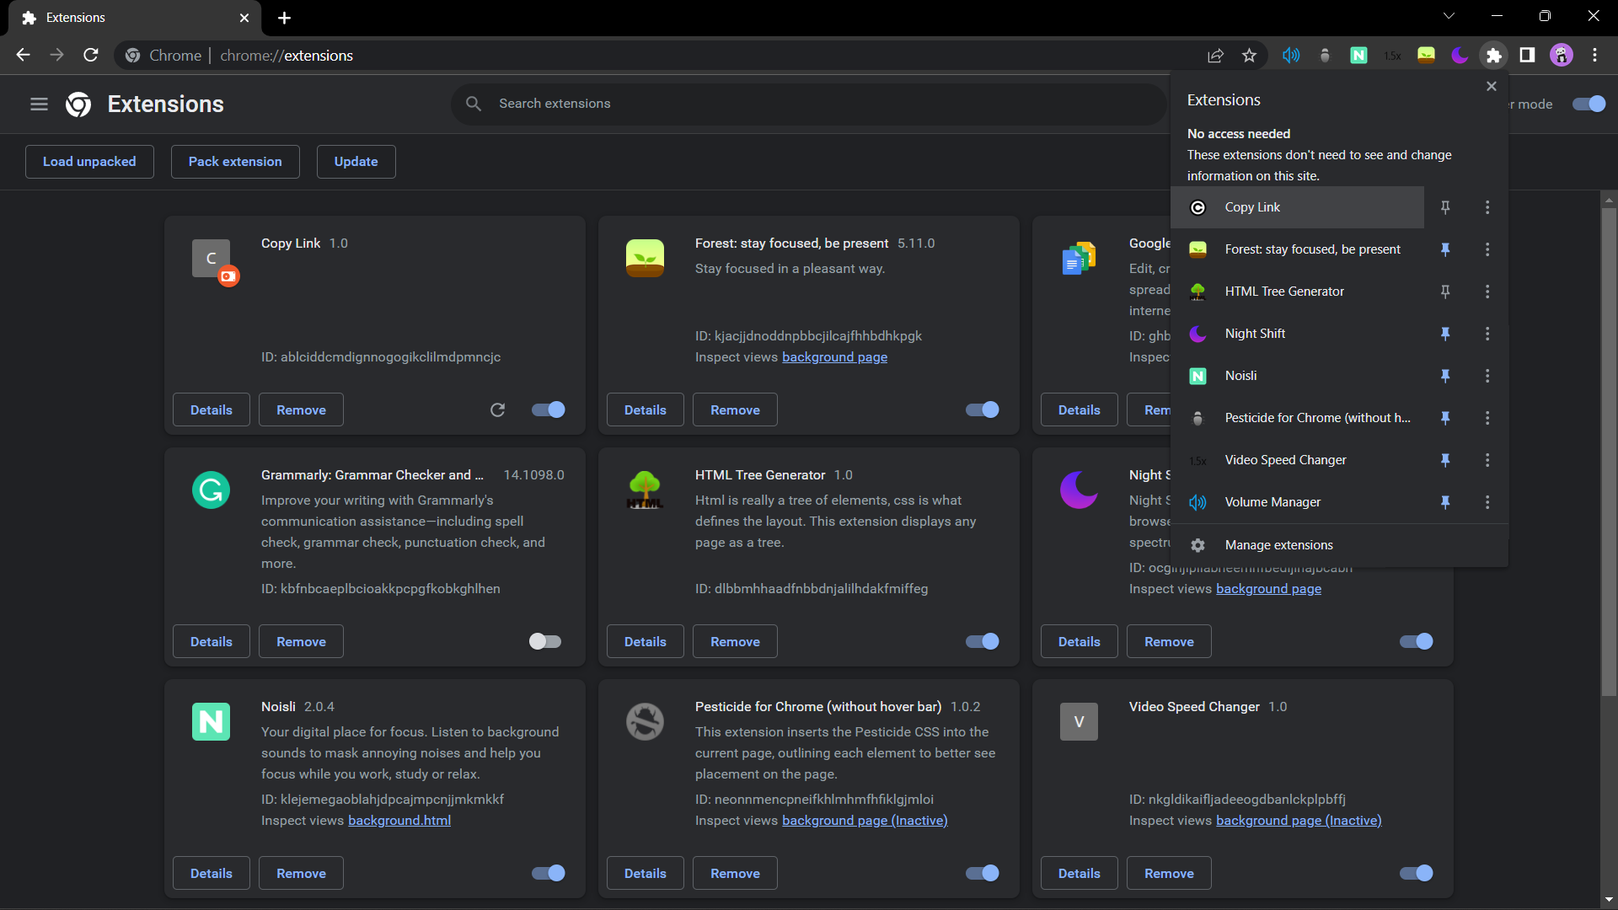Open more options for Night Shift
This screenshot has width=1618, height=910.
1487,334
